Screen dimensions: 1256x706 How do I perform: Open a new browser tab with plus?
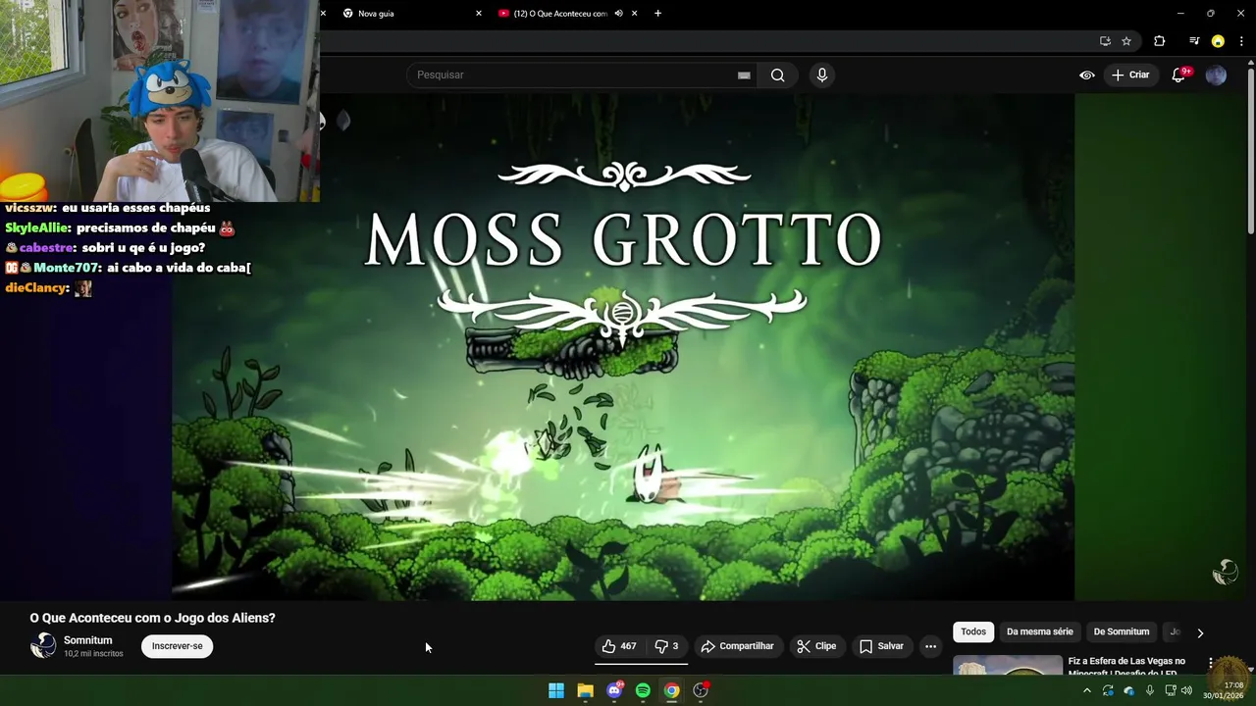(657, 14)
